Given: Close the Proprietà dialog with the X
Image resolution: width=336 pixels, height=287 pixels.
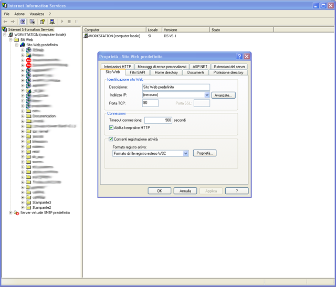Looking at the screenshot, I should point(247,57).
